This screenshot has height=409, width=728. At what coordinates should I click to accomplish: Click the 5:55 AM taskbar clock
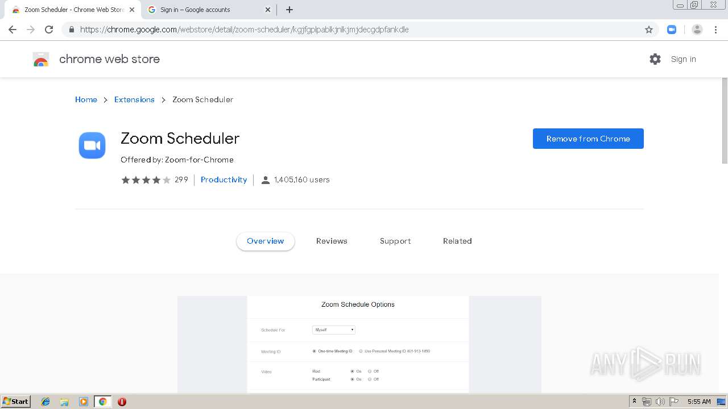699,402
